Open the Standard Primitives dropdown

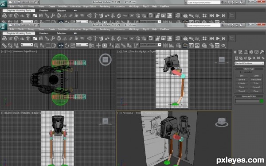click(x=249, y=63)
